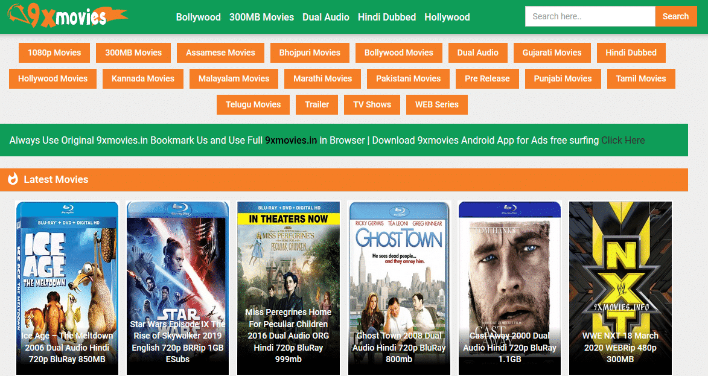Image resolution: width=708 pixels, height=376 pixels.
Task: Open the Bollywood nav menu item
Action: pyautogui.click(x=198, y=17)
